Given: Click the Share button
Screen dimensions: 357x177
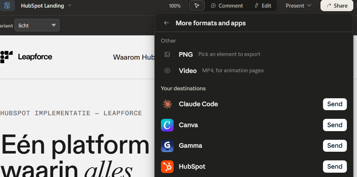Looking at the screenshot, I should [337, 6].
